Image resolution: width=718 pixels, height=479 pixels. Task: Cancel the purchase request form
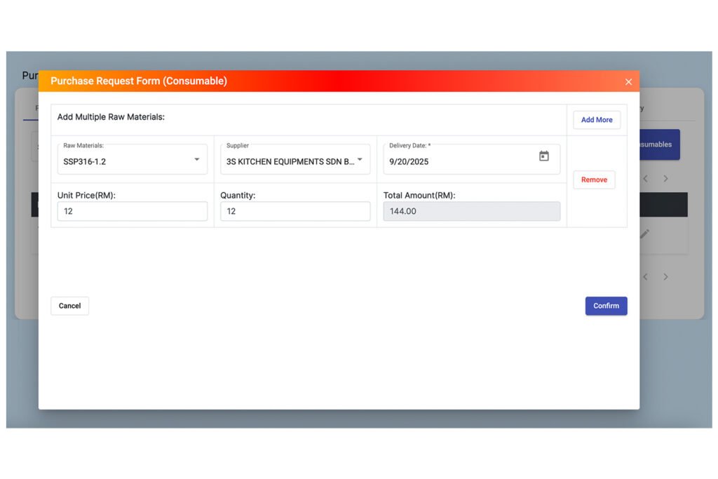pos(69,306)
